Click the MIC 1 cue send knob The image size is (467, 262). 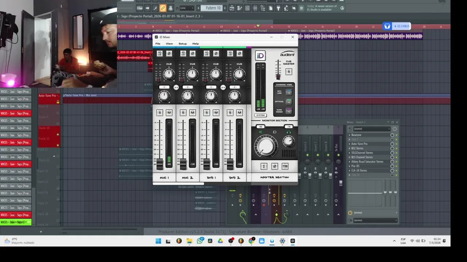[x=169, y=74]
